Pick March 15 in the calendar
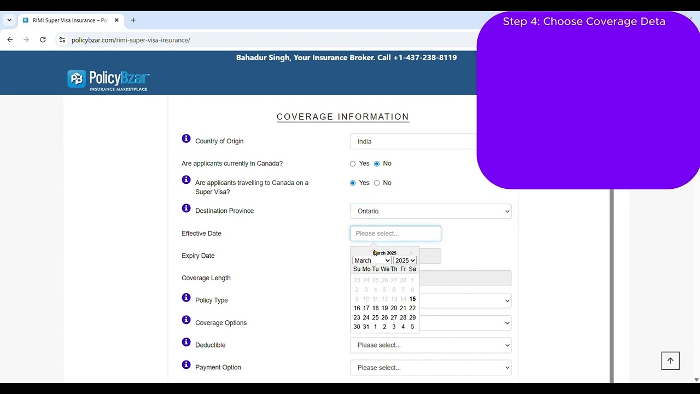700x394 pixels. pyautogui.click(x=412, y=299)
